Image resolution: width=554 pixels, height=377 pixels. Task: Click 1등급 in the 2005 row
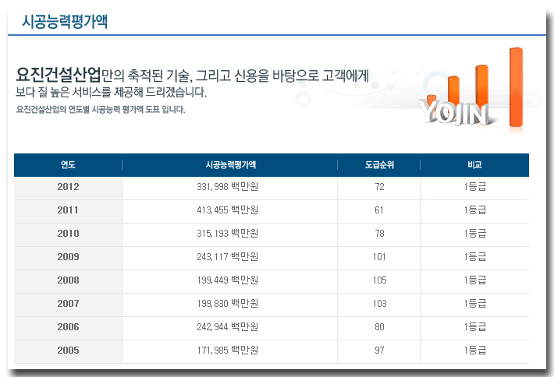pyautogui.click(x=475, y=351)
